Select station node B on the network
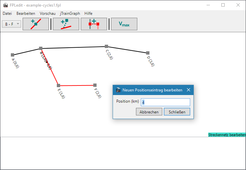The width and height of the screenshot is (246, 170). pyautogui.click(x=41, y=48)
